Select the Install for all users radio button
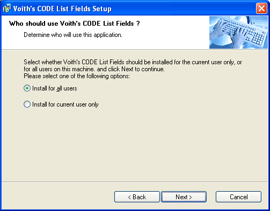The width and height of the screenshot is (270, 211). click(x=27, y=88)
